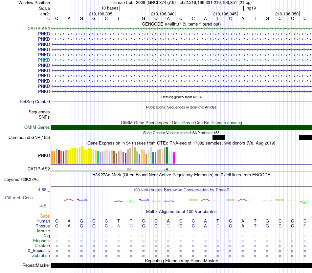
Task: Click the magenta bar in PNKD expression chart
Action: [x=174, y=158]
